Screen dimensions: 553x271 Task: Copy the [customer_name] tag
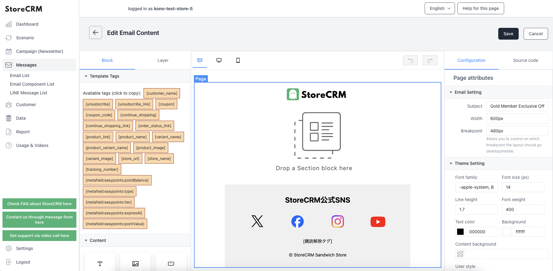[162, 93]
